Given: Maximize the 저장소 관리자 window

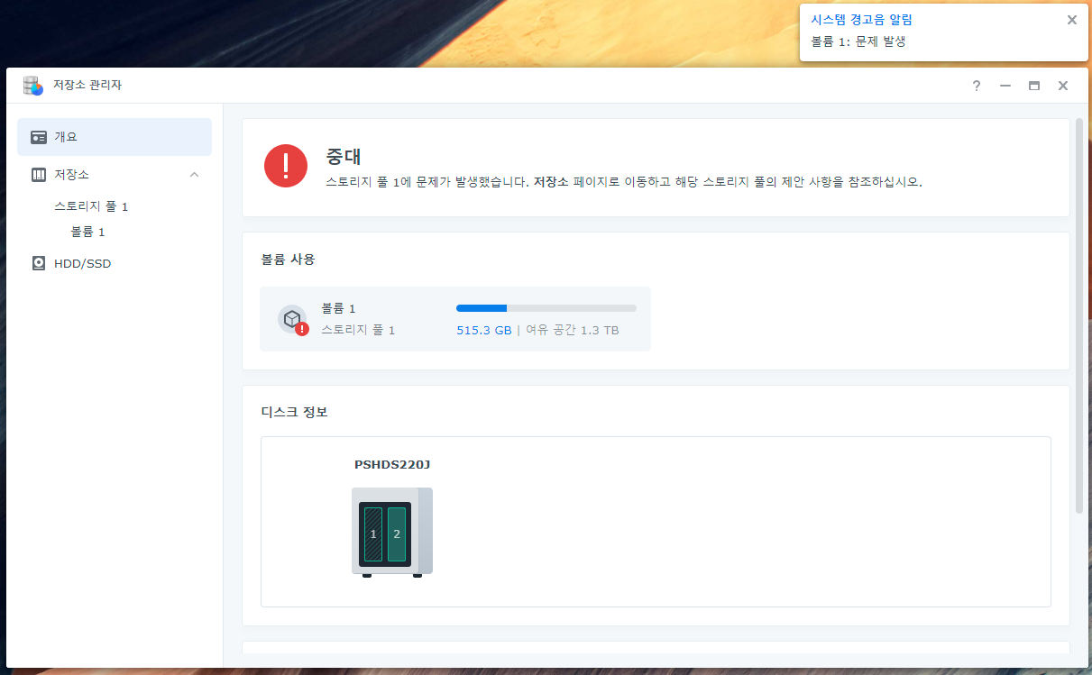Looking at the screenshot, I should (x=1034, y=86).
